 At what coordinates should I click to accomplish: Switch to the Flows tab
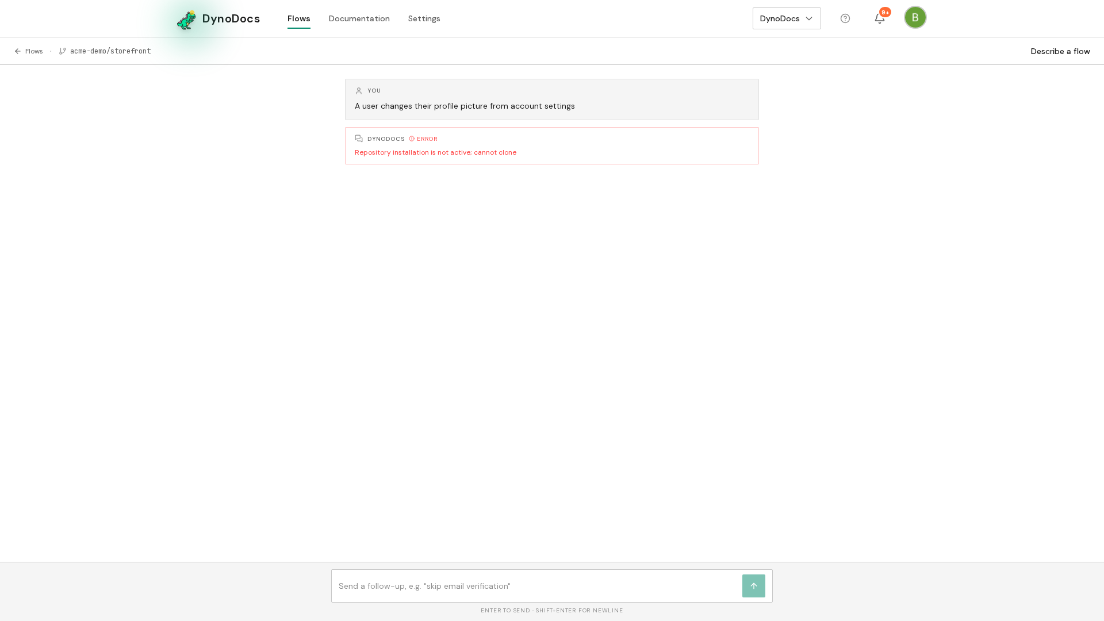point(299,18)
